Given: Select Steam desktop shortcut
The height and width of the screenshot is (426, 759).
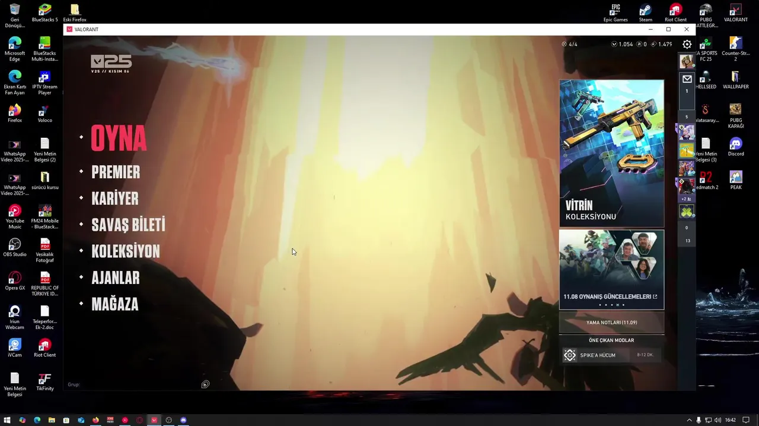Looking at the screenshot, I should coord(645,13).
